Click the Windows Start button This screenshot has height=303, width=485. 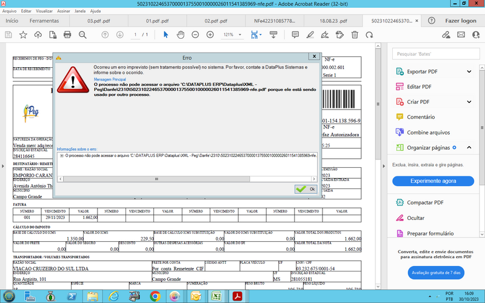coord(8,296)
